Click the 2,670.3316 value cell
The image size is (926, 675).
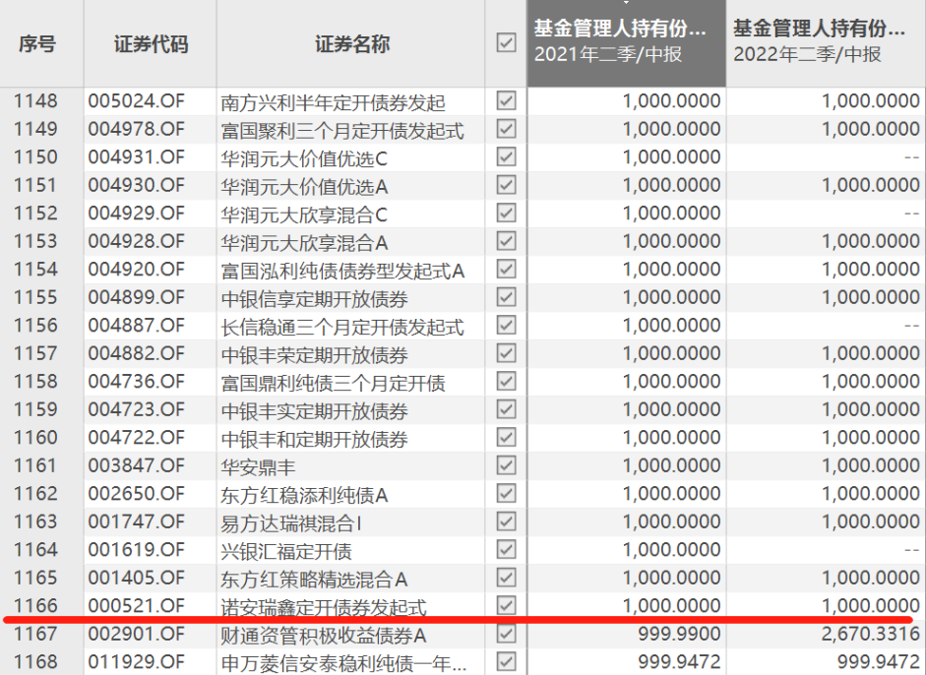coord(869,635)
